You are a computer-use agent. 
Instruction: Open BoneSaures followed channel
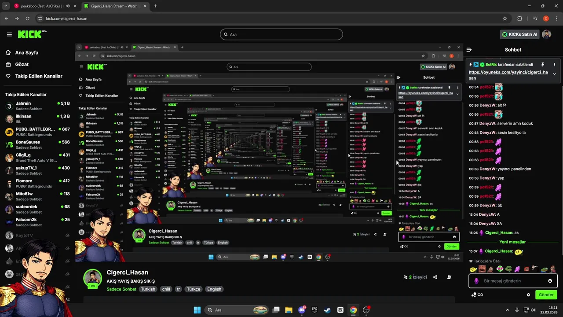point(37,145)
